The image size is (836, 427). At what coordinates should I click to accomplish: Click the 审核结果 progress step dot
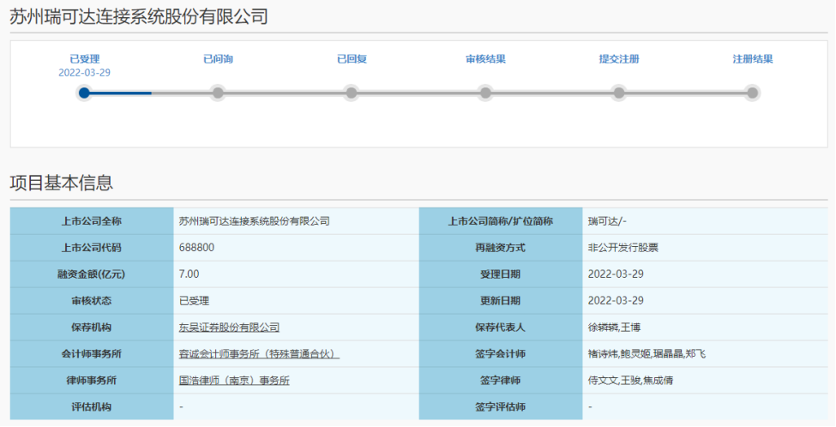pyautogui.click(x=485, y=93)
